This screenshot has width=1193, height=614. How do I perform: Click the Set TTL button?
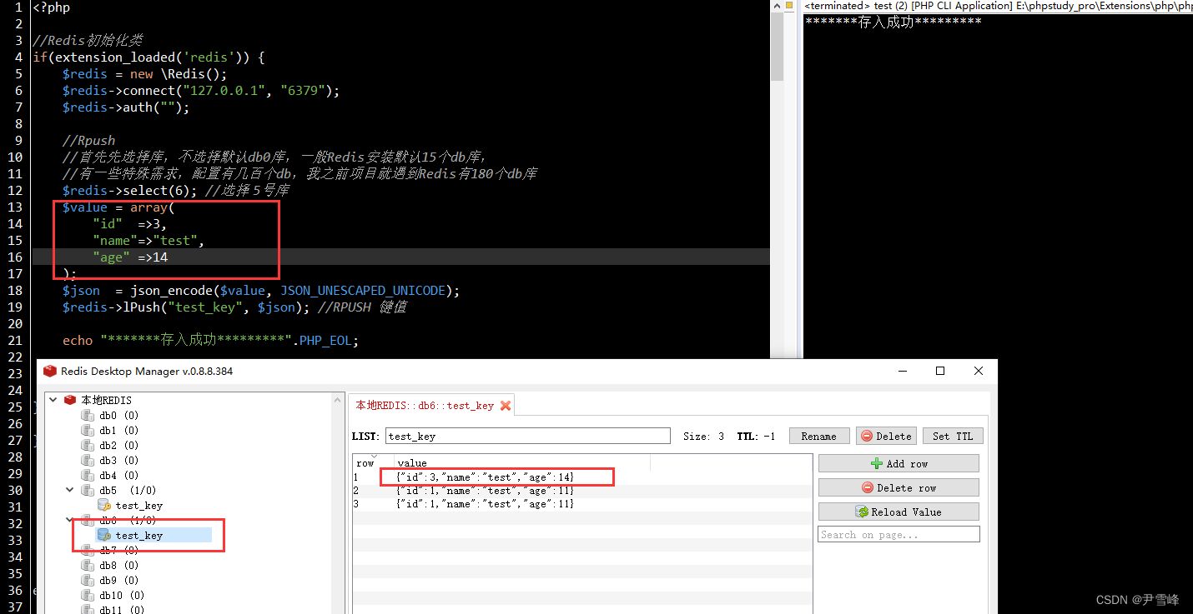[x=953, y=436]
